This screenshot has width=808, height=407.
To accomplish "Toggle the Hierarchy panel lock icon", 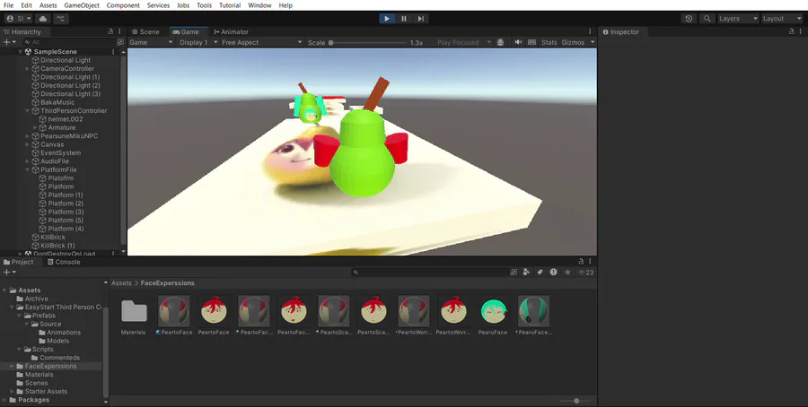I will 110,31.
